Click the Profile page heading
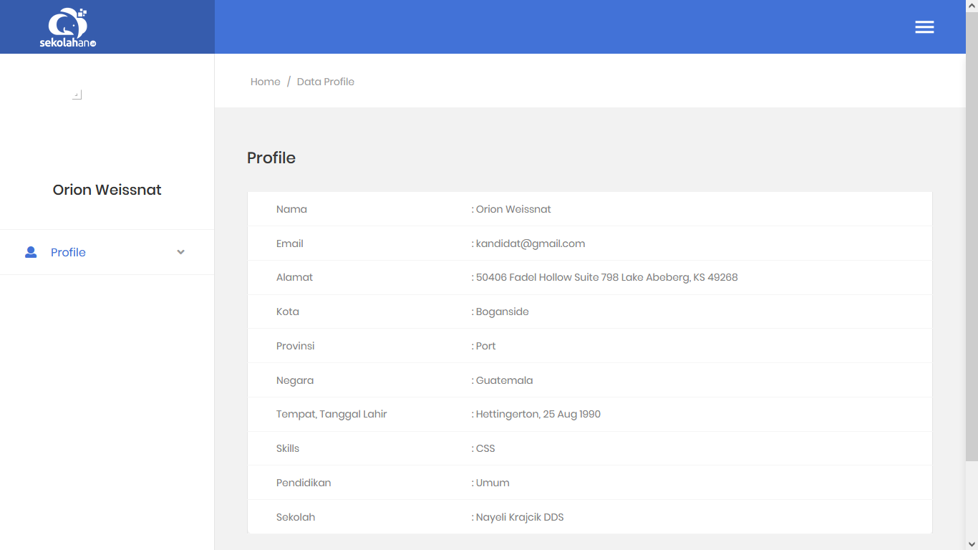Image resolution: width=978 pixels, height=550 pixels. click(271, 158)
